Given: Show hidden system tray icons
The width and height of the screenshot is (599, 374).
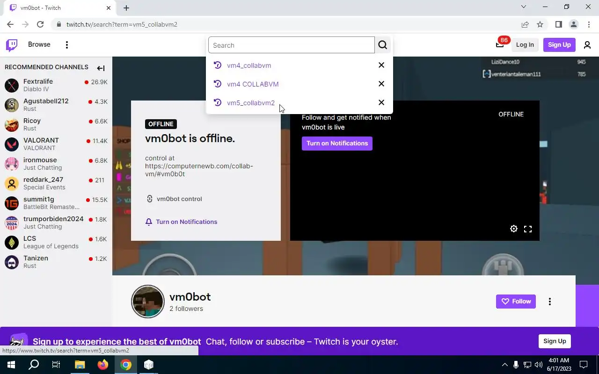Looking at the screenshot, I should (504, 365).
